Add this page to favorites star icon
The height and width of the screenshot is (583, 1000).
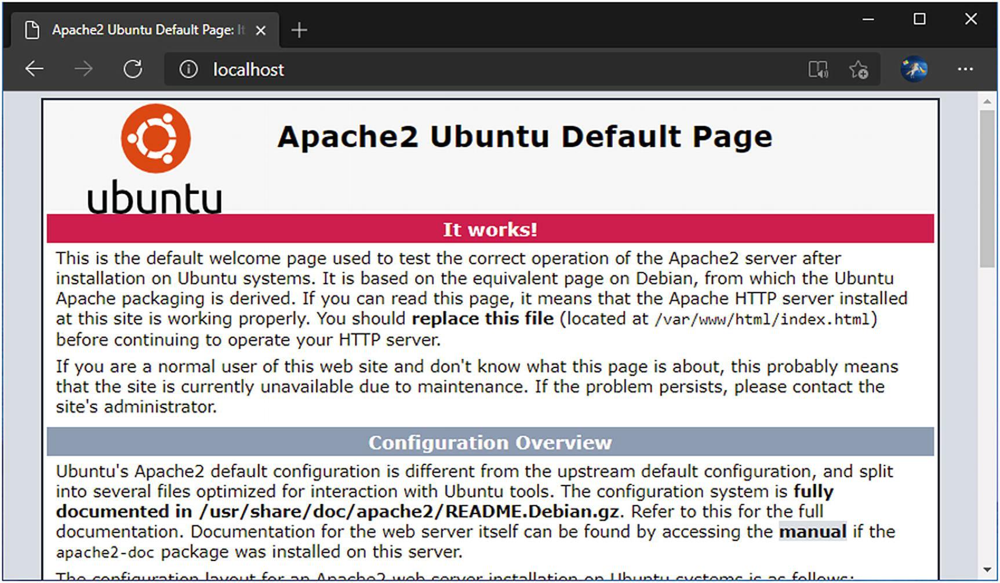click(x=859, y=70)
